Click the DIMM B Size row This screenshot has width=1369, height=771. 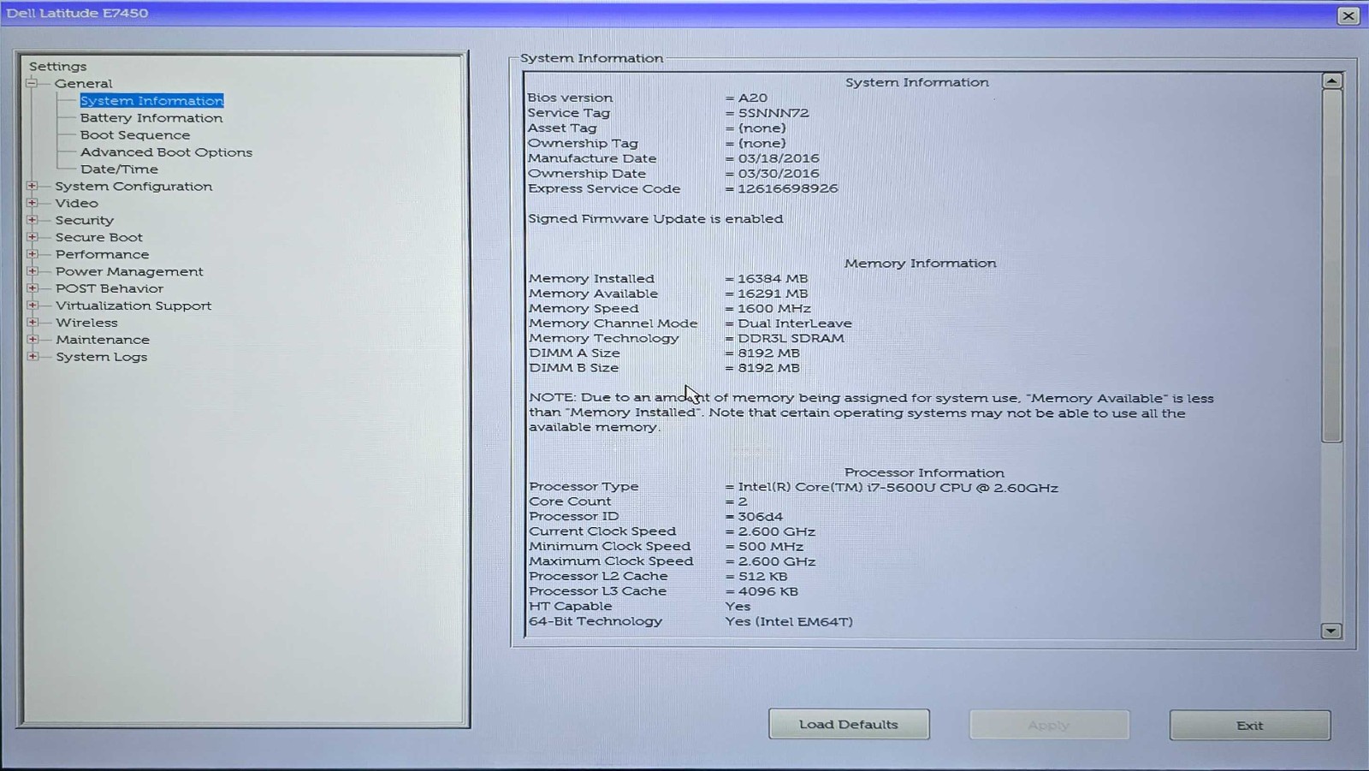[x=664, y=368]
